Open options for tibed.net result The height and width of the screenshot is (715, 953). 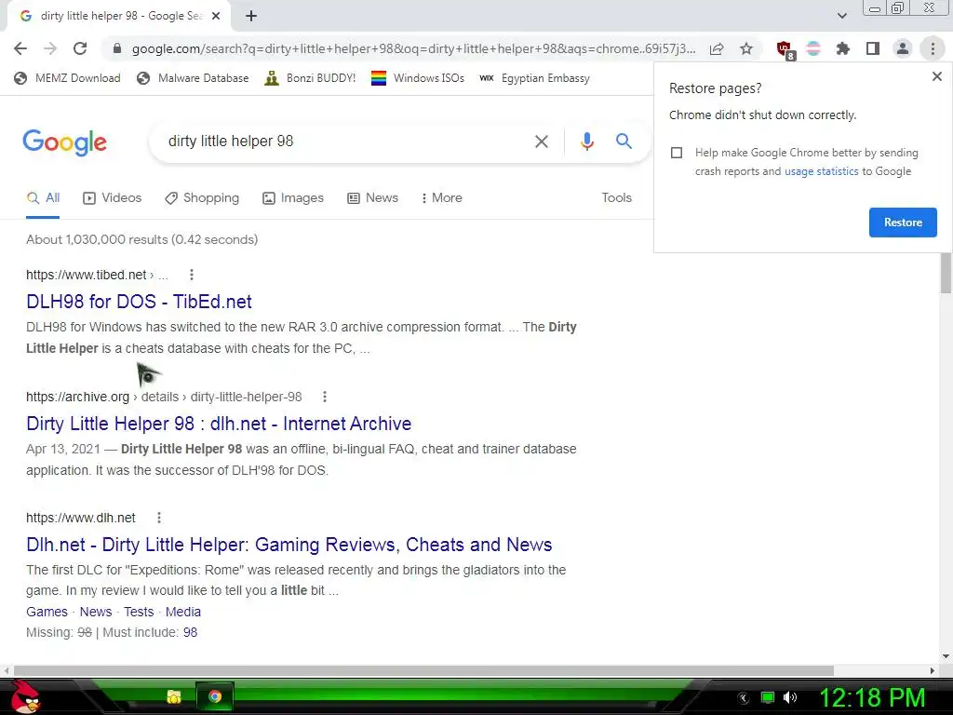point(192,275)
